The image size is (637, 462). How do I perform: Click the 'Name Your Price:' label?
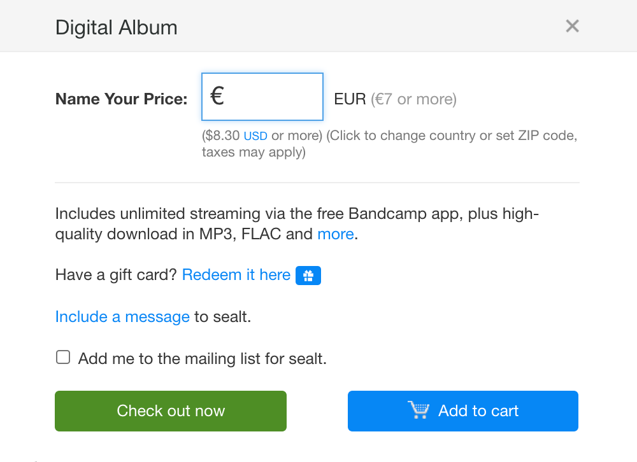121,99
